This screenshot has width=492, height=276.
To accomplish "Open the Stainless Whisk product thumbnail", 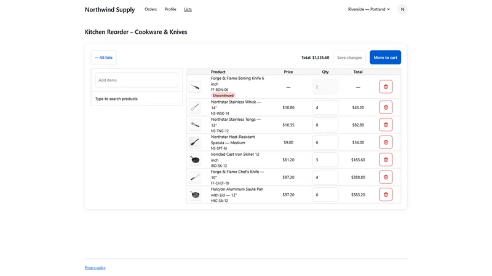I will tap(195, 107).
